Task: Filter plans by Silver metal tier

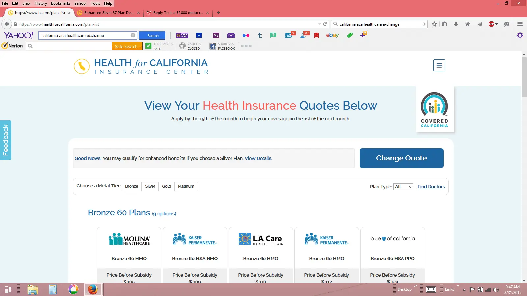Action: click(150, 186)
